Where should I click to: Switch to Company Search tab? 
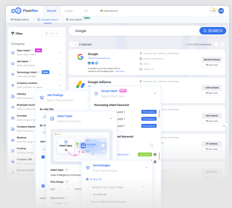click(x=48, y=19)
